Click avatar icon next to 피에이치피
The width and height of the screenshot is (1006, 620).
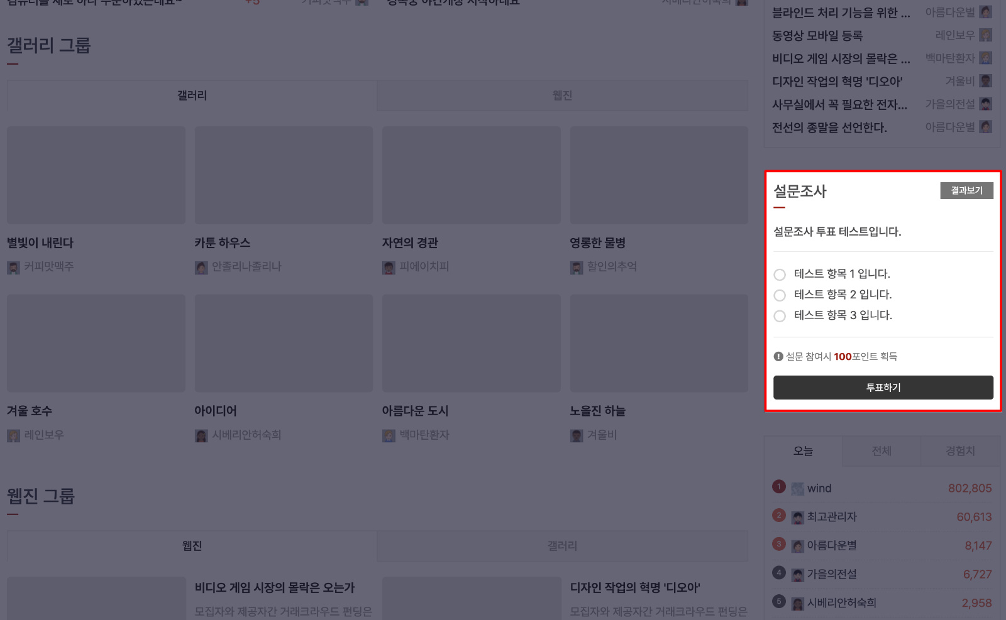(389, 268)
